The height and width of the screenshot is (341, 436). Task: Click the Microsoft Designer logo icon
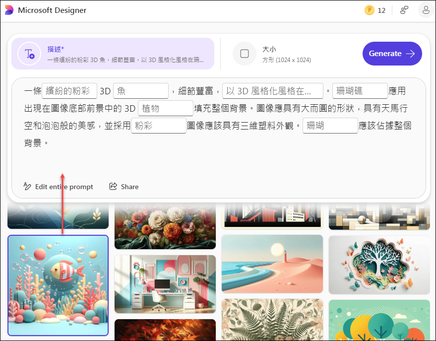point(9,10)
